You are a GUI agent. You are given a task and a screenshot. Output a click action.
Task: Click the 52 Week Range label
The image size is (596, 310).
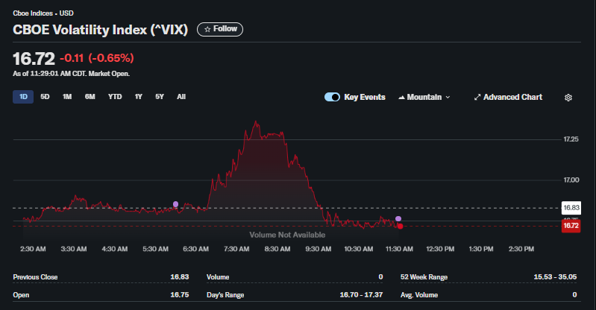[424, 277]
